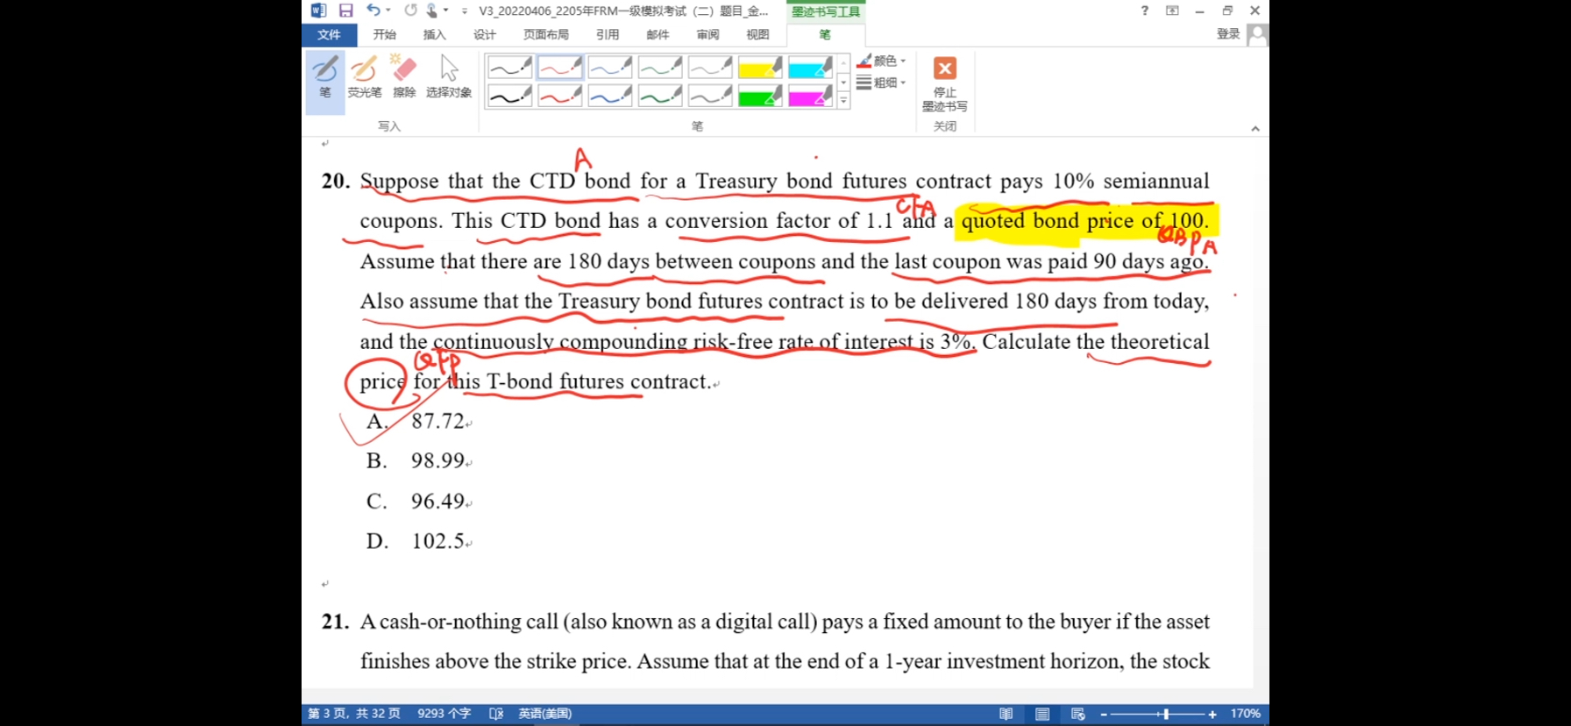Switch to print layout view
Viewport: 1571px width, 726px height.
point(1042,714)
